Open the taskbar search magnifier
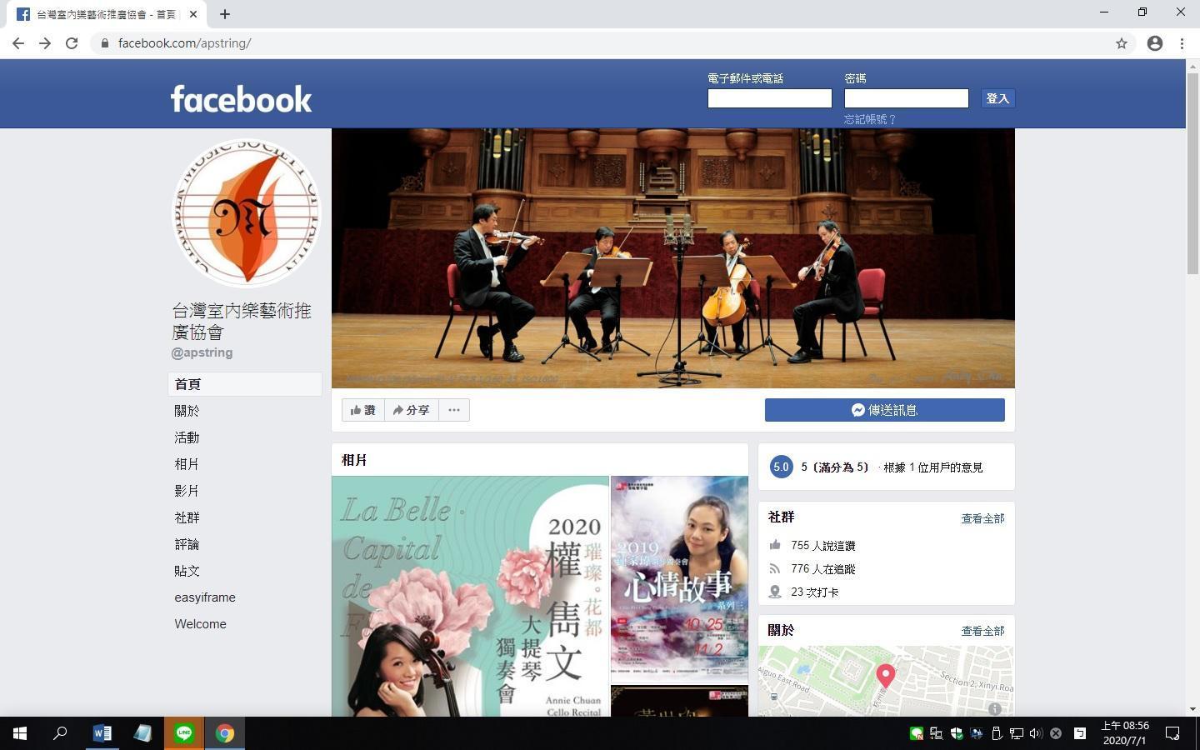This screenshot has height=750, width=1200. [60, 733]
